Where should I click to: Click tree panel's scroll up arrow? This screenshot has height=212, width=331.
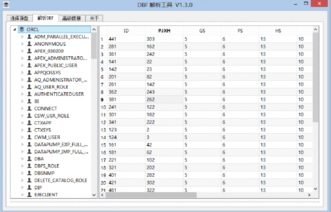(x=94, y=29)
